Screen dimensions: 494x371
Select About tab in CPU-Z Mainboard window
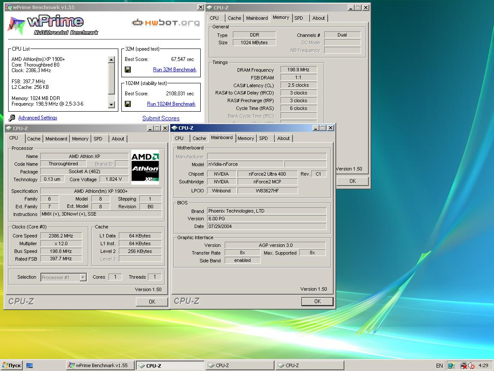coord(283,139)
